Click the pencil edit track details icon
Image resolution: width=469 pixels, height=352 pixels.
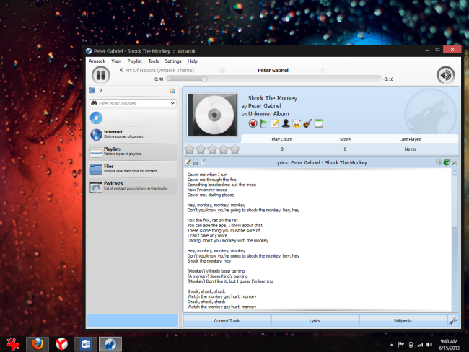tap(275, 123)
